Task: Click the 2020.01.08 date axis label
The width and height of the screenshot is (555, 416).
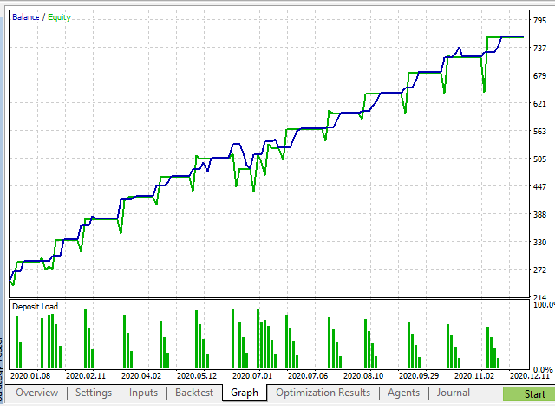Action: (x=30, y=375)
